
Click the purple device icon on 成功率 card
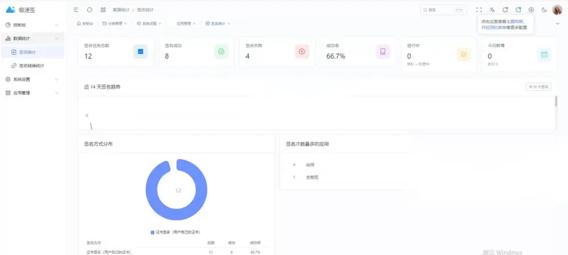383,52
